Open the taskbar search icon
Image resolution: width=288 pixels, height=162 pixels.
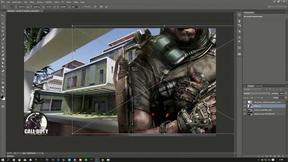(x=8, y=160)
